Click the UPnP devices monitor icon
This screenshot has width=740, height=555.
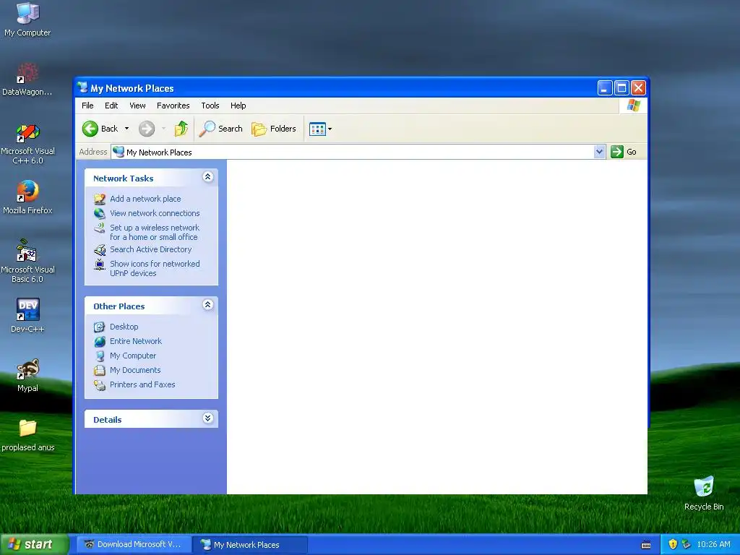100,264
